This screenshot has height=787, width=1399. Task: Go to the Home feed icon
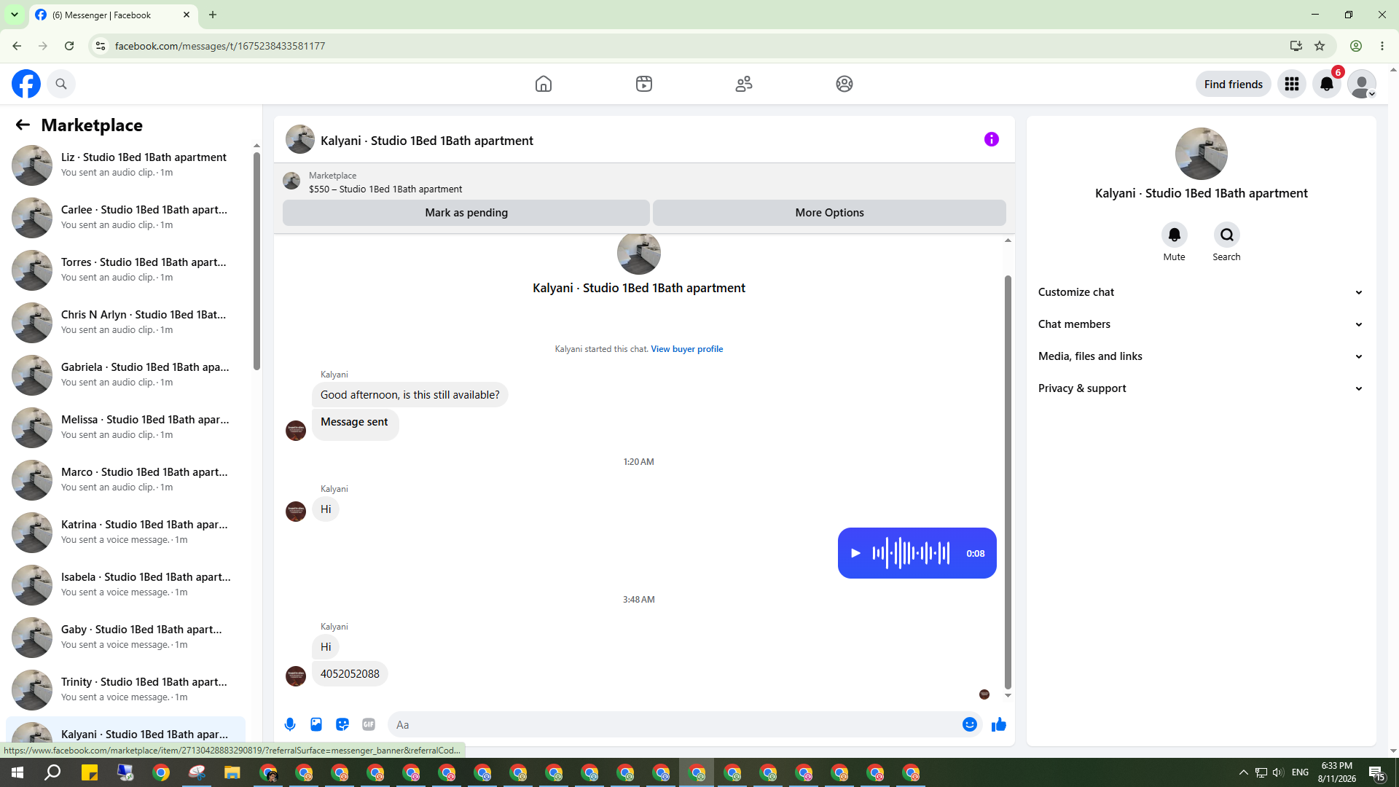click(x=544, y=84)
